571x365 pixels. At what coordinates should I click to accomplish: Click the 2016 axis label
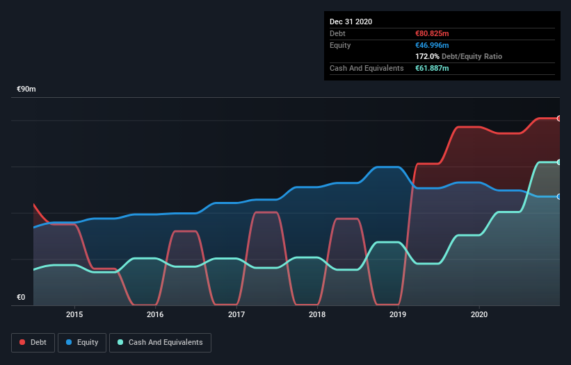click(x=155, y=314)
